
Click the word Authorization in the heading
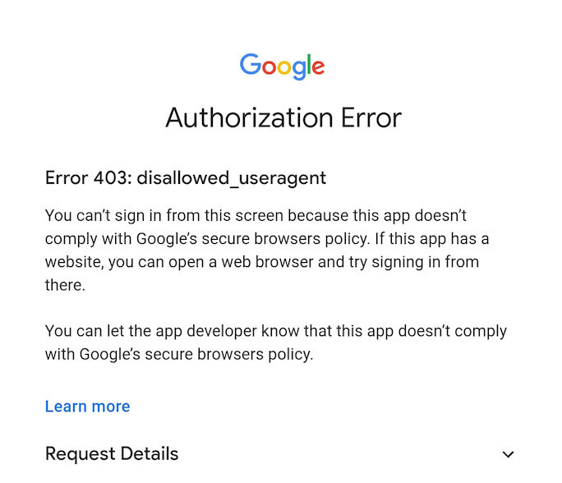[249, 117]
